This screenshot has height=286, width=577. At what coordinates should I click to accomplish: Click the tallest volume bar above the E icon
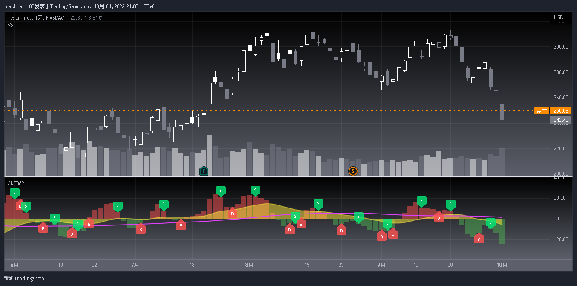coord(209,156)
